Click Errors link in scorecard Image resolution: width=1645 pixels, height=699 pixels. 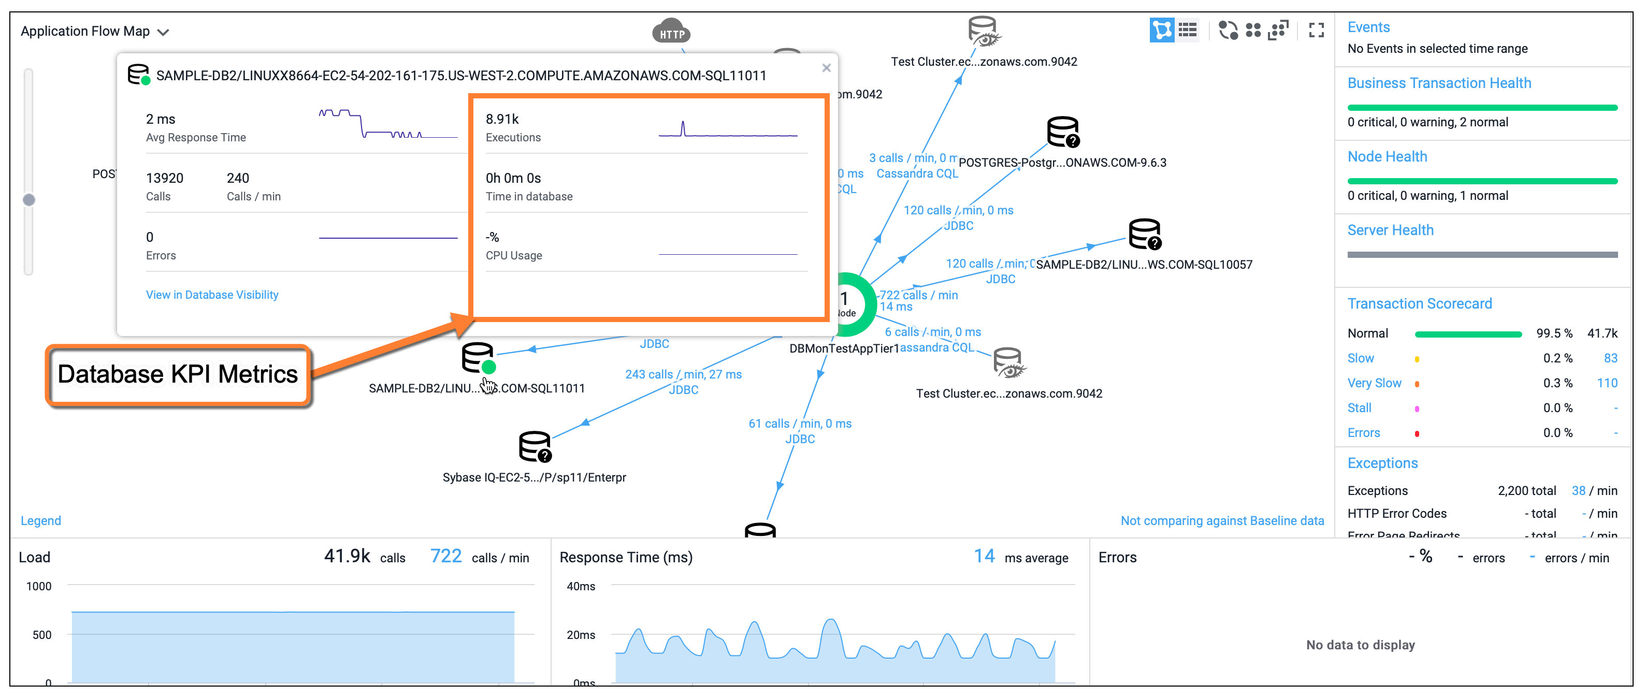point(1363,433)
